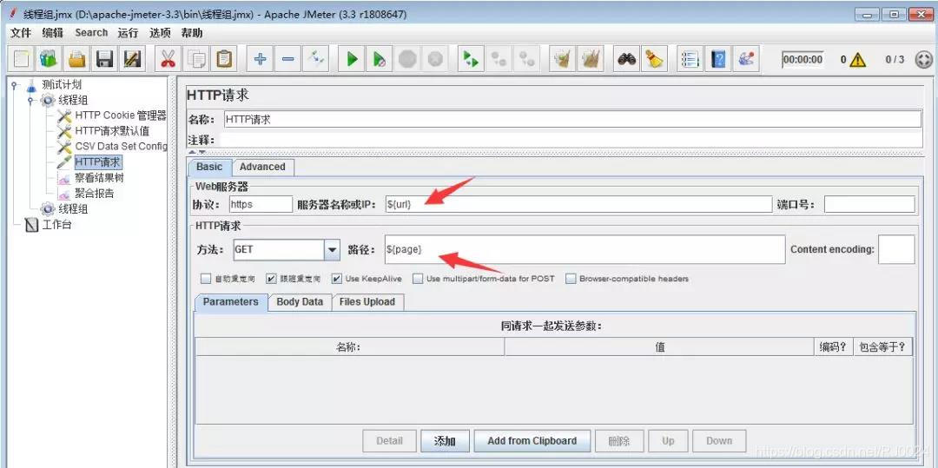The image size is (938, 468).
Task: Click the Copy icon in toolbar
Action: (196, 59)
